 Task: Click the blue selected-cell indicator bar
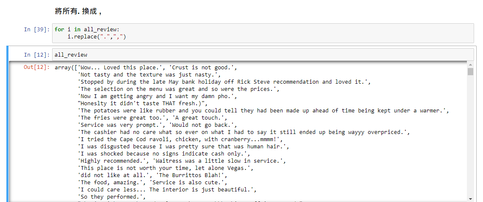click(7, 124)
